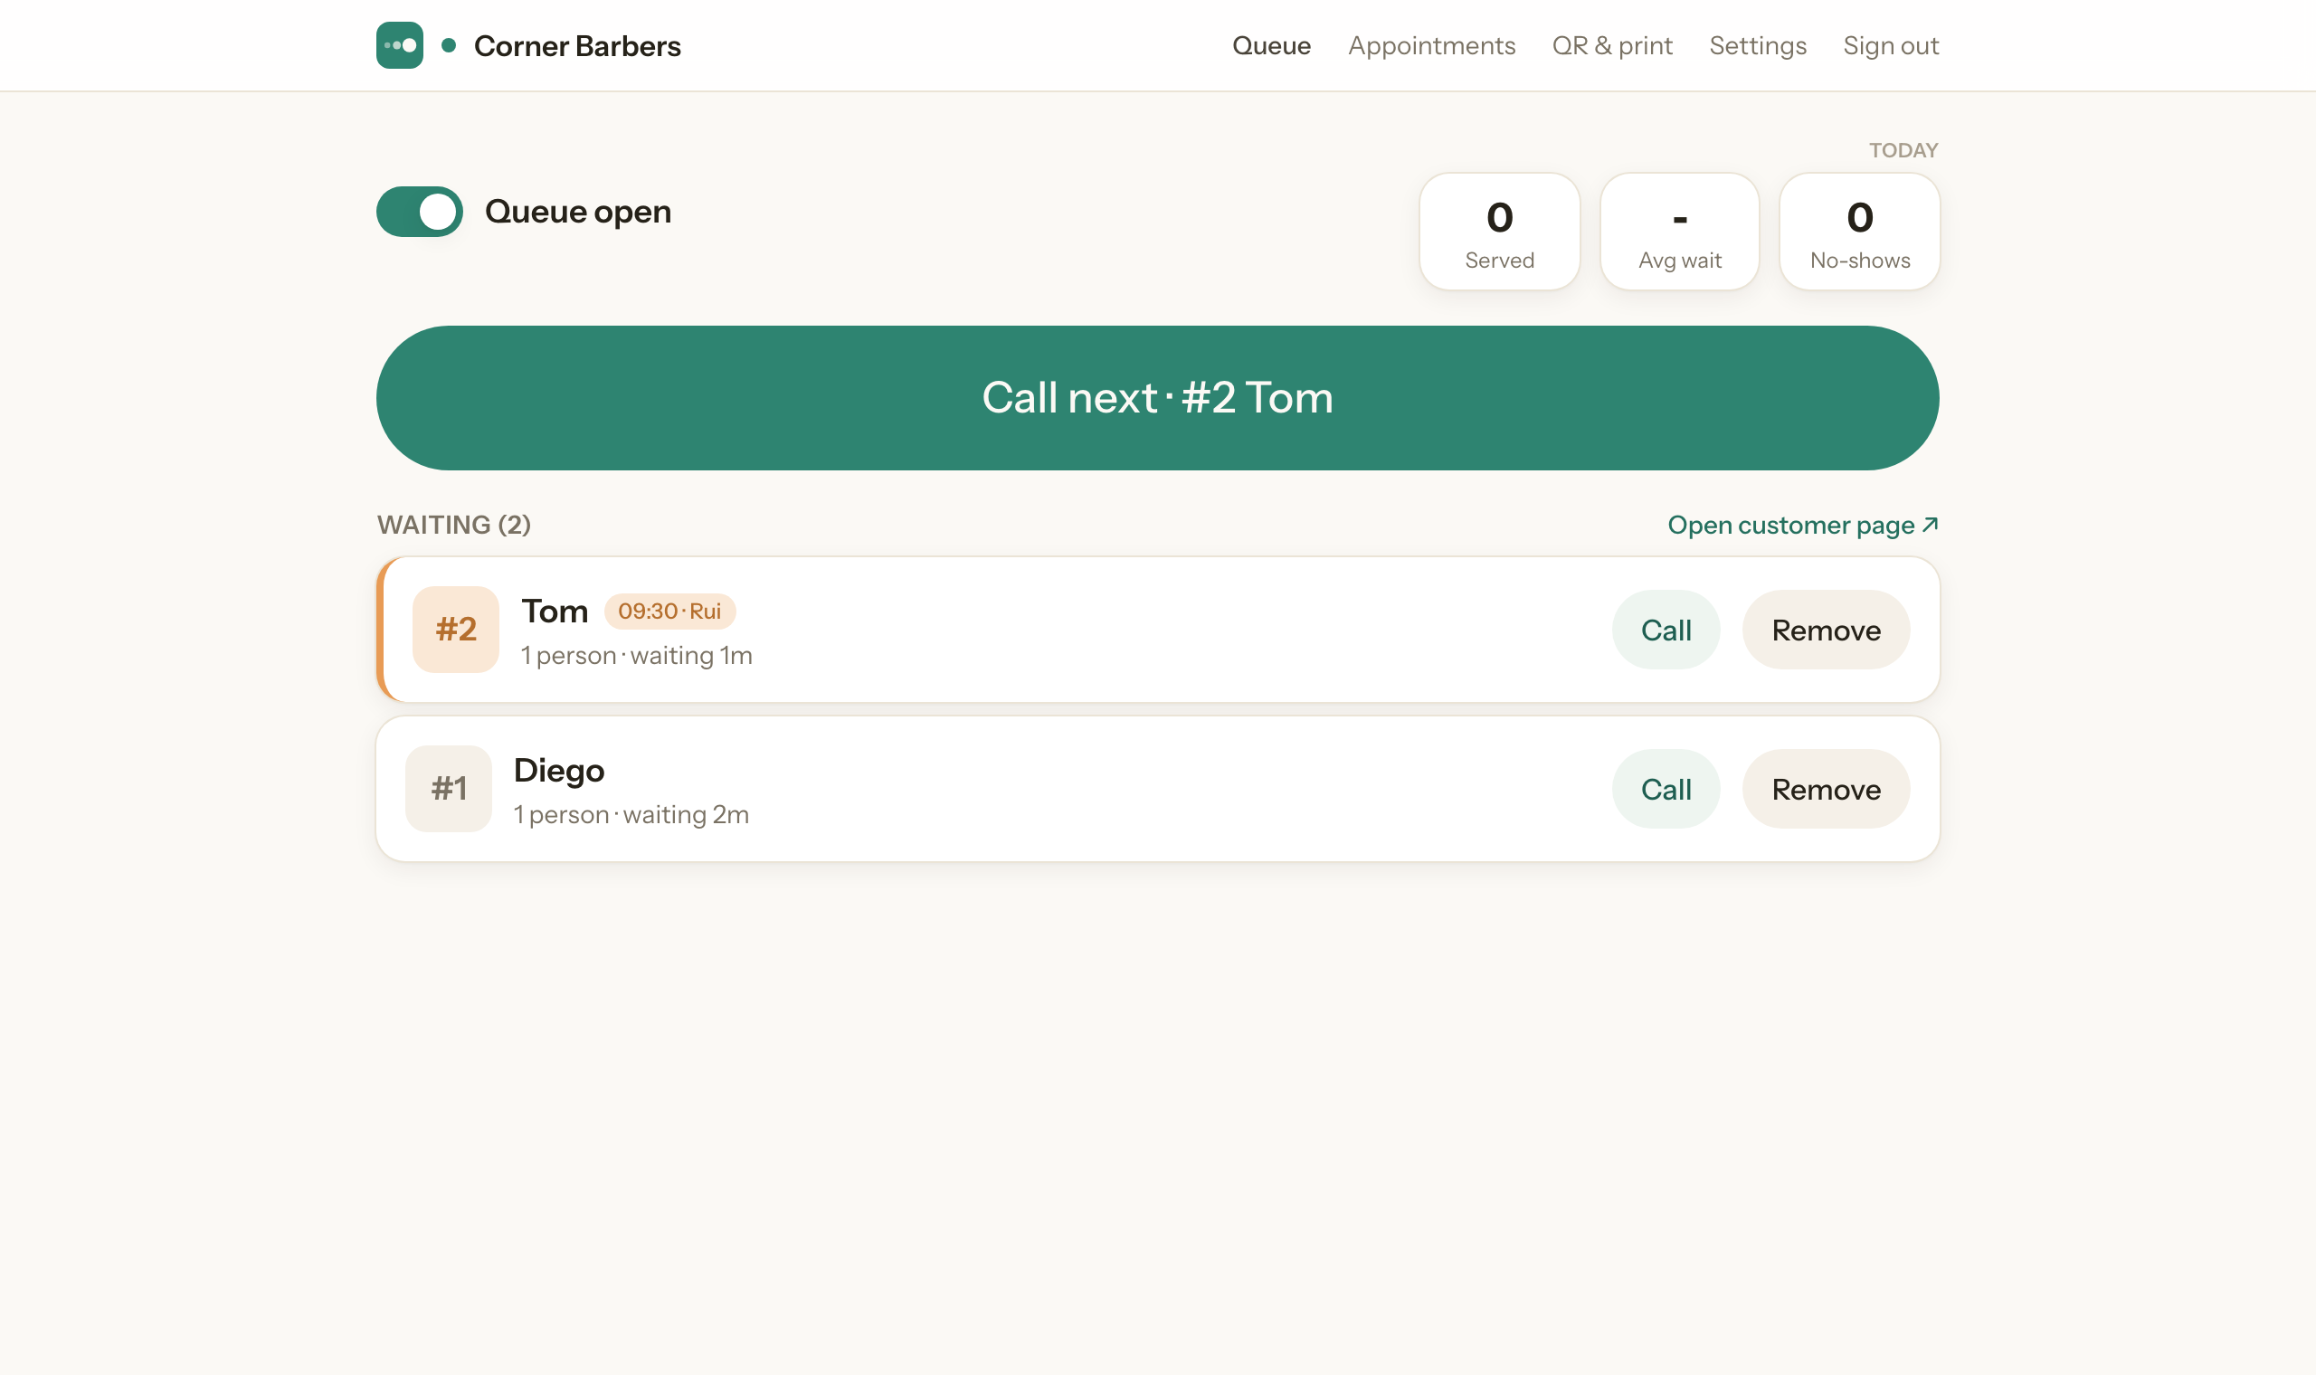Remove Diego from the queue

coord(1826,790)
